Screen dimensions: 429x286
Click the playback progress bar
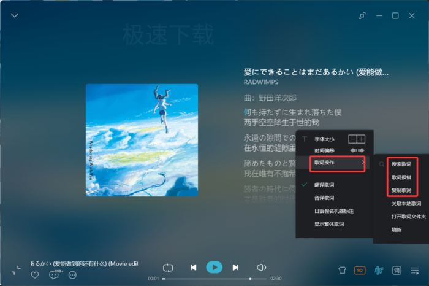point(214,279)
